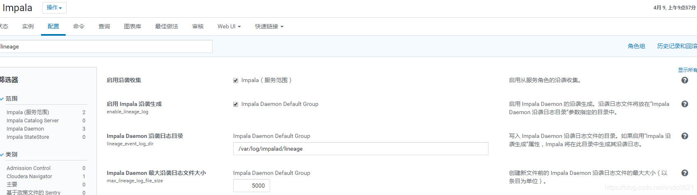This screenshot has width=697, height=195.
Task: Click the 启用沿袭收集 setting label
Action: [124, 80]
